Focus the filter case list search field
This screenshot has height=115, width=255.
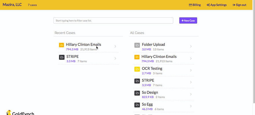(113, 21)
